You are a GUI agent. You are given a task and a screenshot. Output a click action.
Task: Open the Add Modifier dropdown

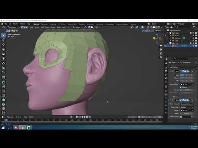tap(182, 67)
